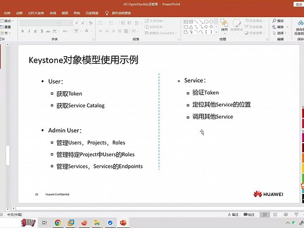
Task: Open the Layout (版式) dropdown
Action: point(7,20)
